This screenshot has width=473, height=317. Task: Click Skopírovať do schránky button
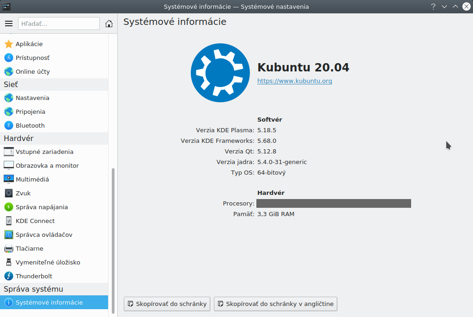click(167, 304)
